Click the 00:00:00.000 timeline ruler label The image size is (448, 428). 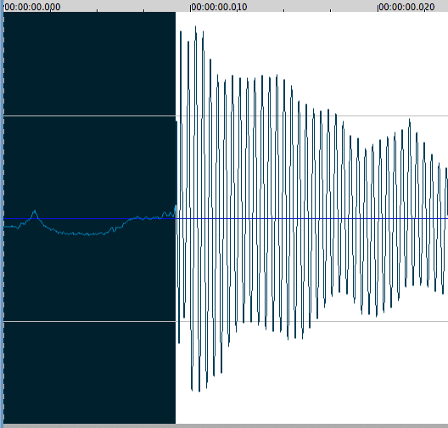(x=32, y=7)
